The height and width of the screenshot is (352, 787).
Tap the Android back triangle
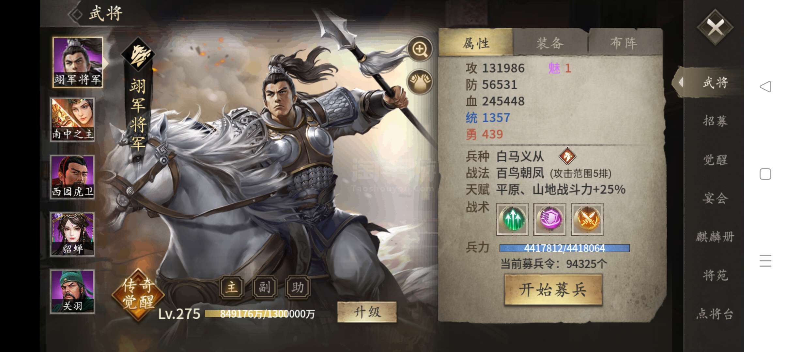pos(765,87)
